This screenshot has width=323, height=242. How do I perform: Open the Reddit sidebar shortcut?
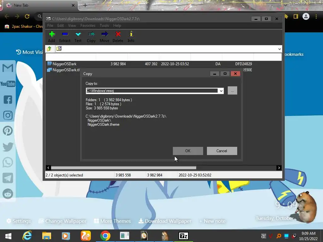click(x=8, y=194)
